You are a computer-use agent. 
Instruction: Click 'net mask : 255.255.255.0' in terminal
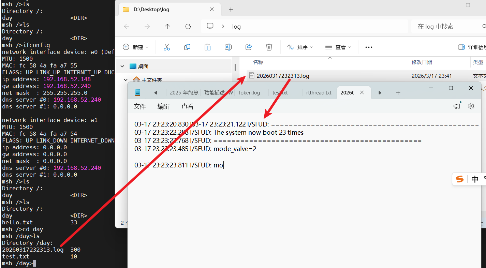coord(45,93)
